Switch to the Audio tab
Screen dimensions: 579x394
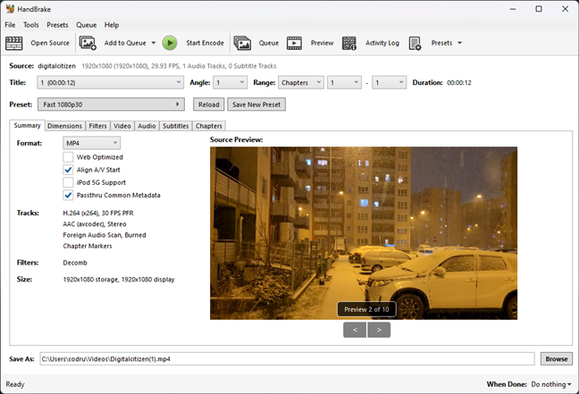click(x=147, y=126)
